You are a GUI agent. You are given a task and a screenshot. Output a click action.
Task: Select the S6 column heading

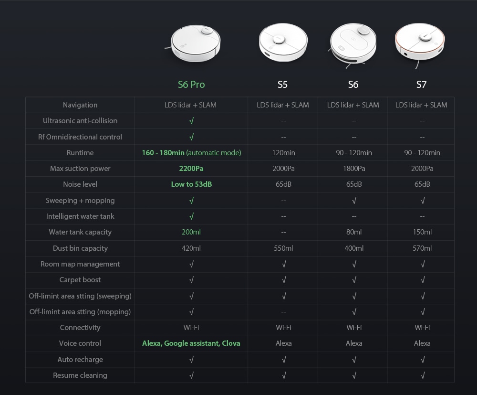(353, 85)
